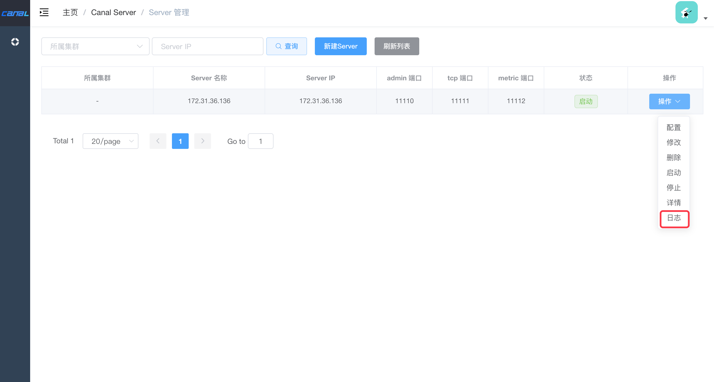This screenshot has width=714, height=382.
Task: Choose 删除 in the dropdown menu
Action: tap(674, 158)
